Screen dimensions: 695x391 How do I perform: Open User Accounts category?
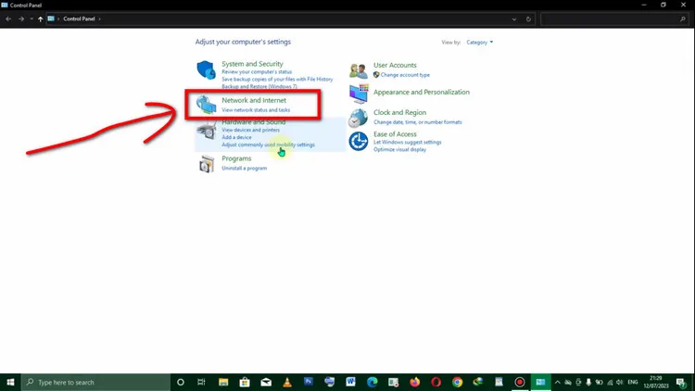pos(395,65)
